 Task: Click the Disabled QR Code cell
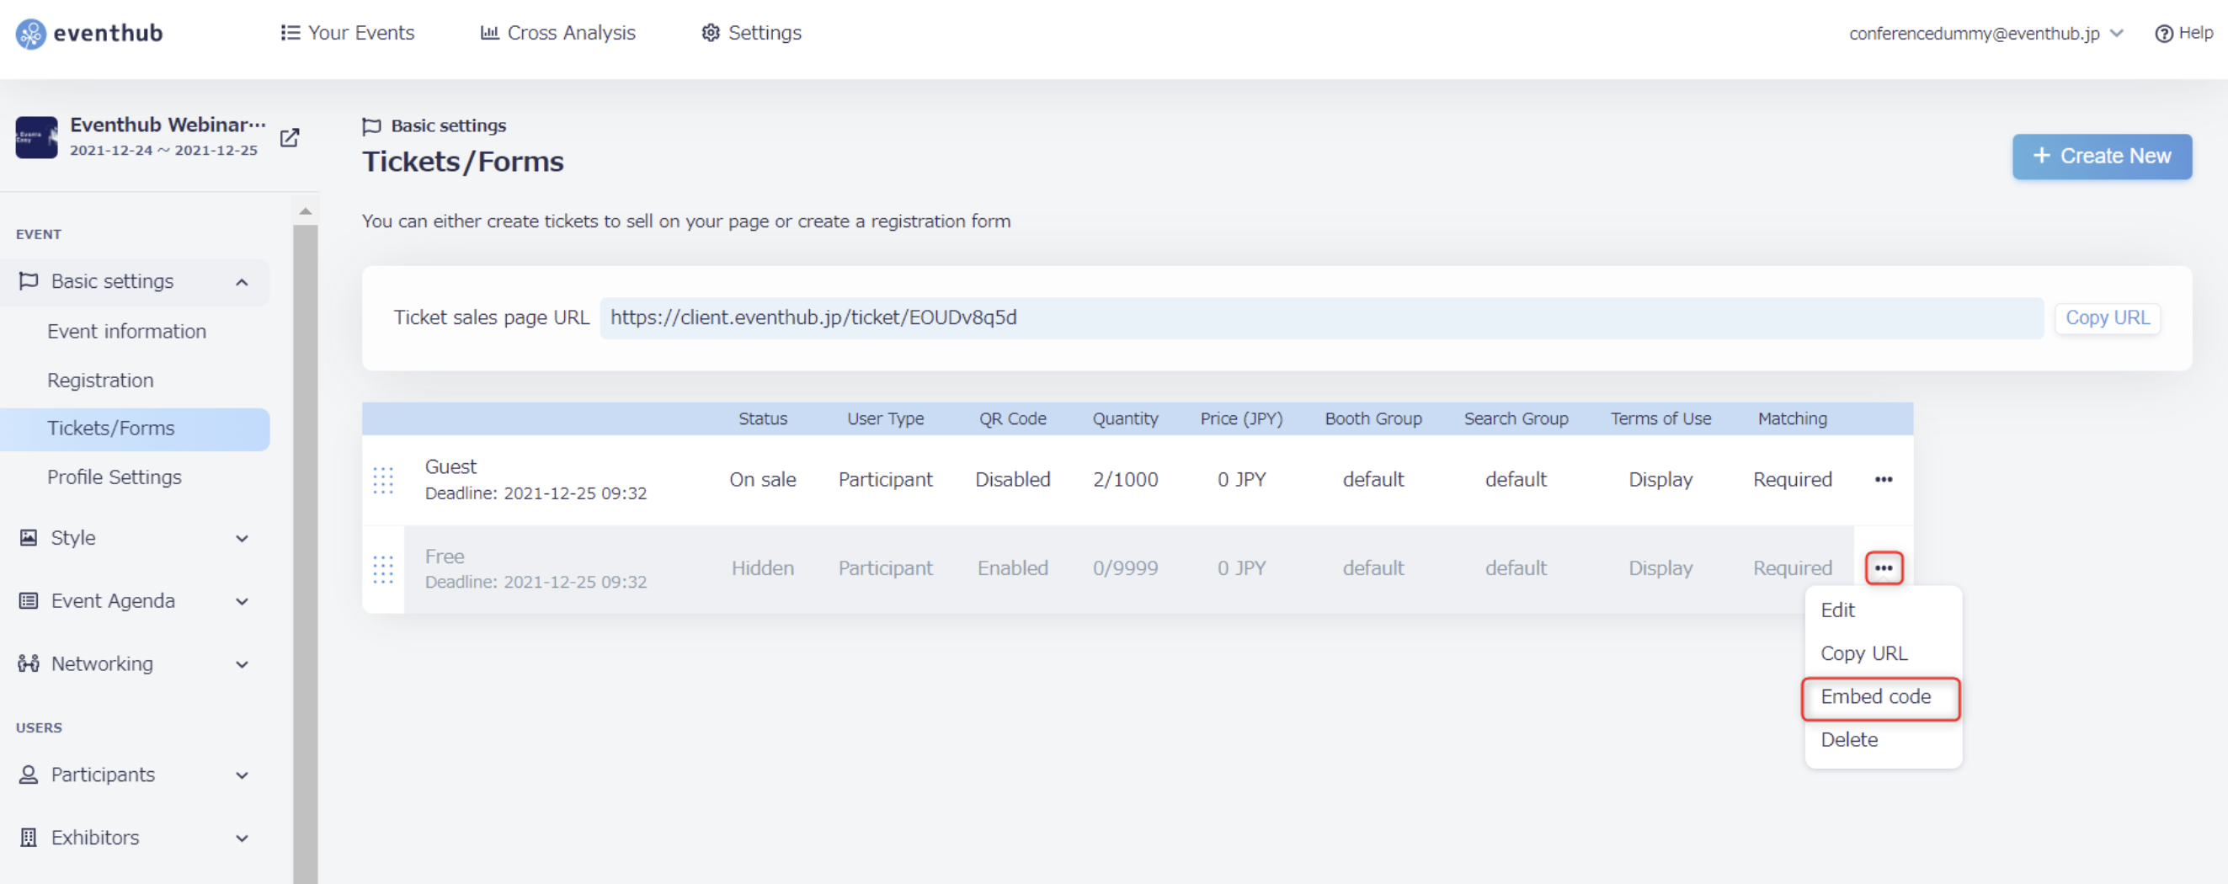click(1012, 479)
